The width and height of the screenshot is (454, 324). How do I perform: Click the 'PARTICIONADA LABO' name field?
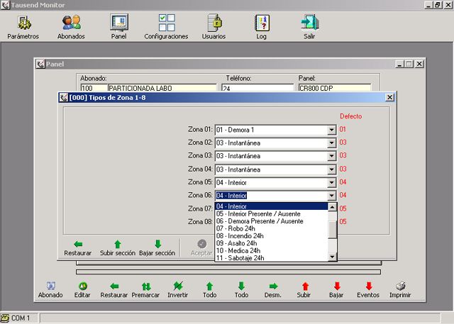162,88
